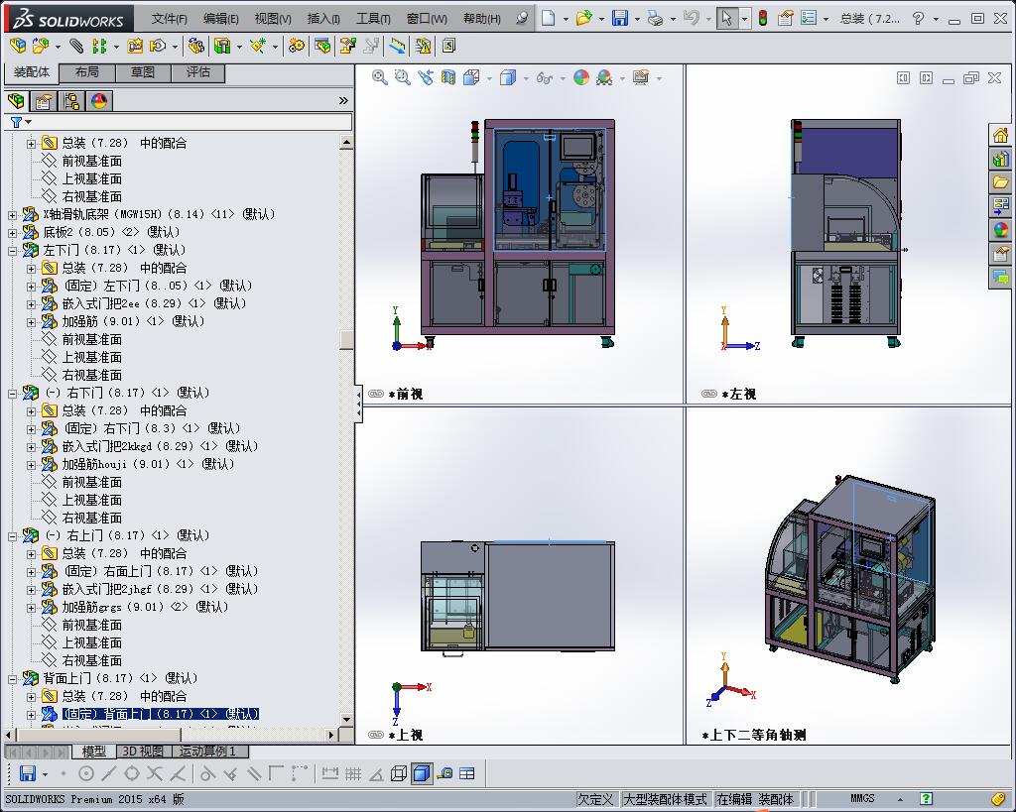Screen dimensions: 1016x812
Task: Click the status bar help question icon
Action: click(927, 798)
